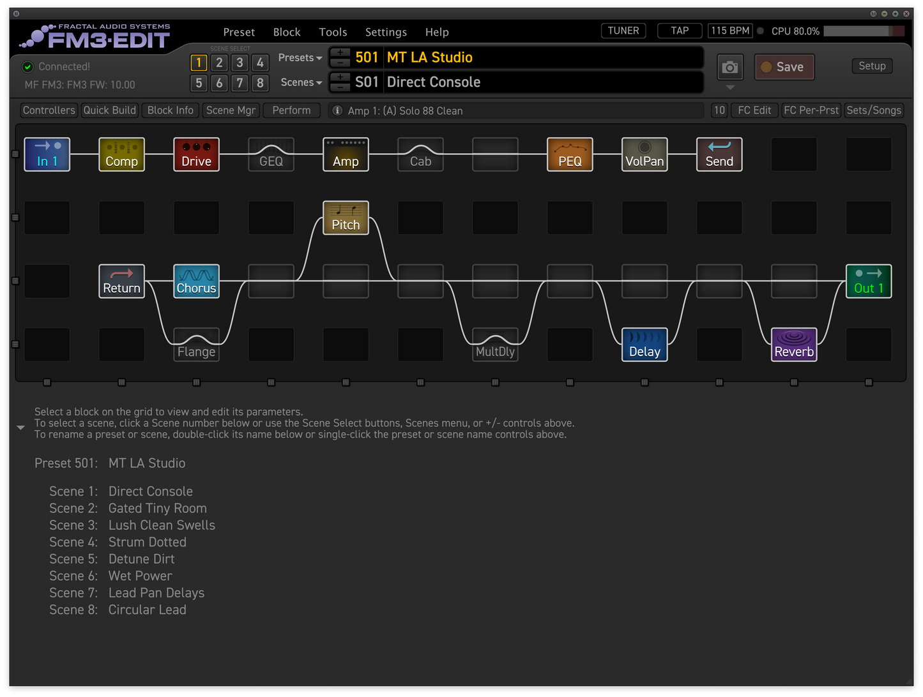Switch to scene 2 in Scene Select

click(x=219, y=63)
